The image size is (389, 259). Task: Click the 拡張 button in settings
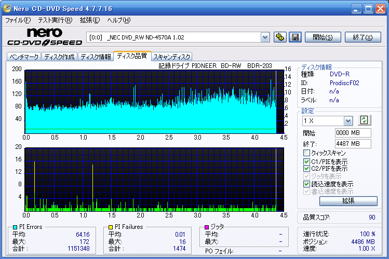(348, 201)
